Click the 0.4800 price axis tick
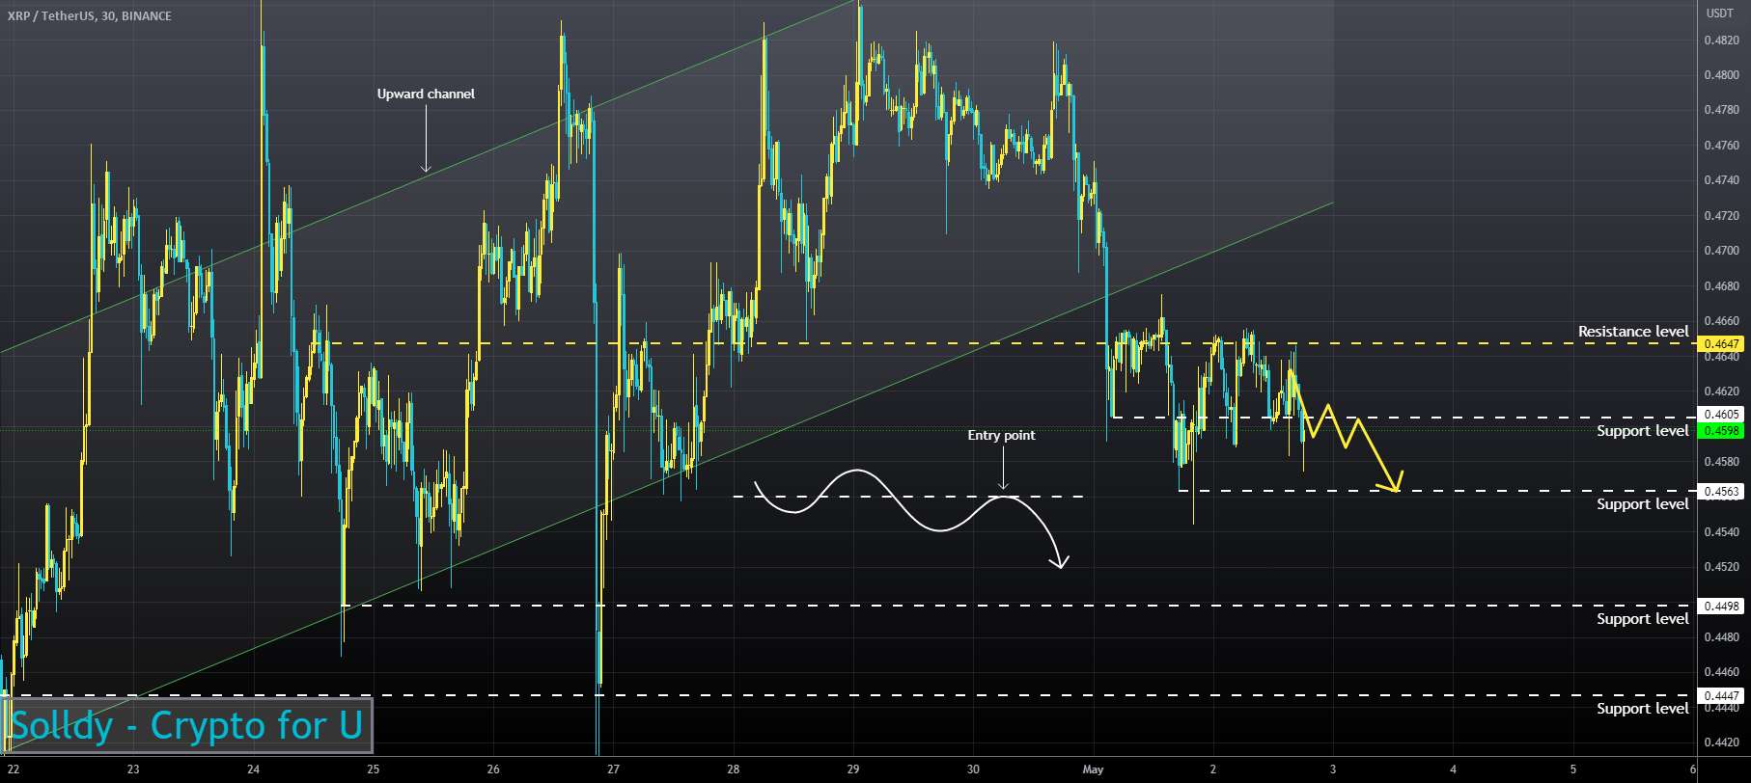Viewport: 1751px width, 783px height. [x=1721, y=75]
